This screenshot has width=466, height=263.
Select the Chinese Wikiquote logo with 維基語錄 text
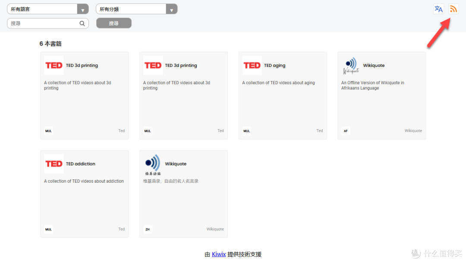(x=153, y=164)
